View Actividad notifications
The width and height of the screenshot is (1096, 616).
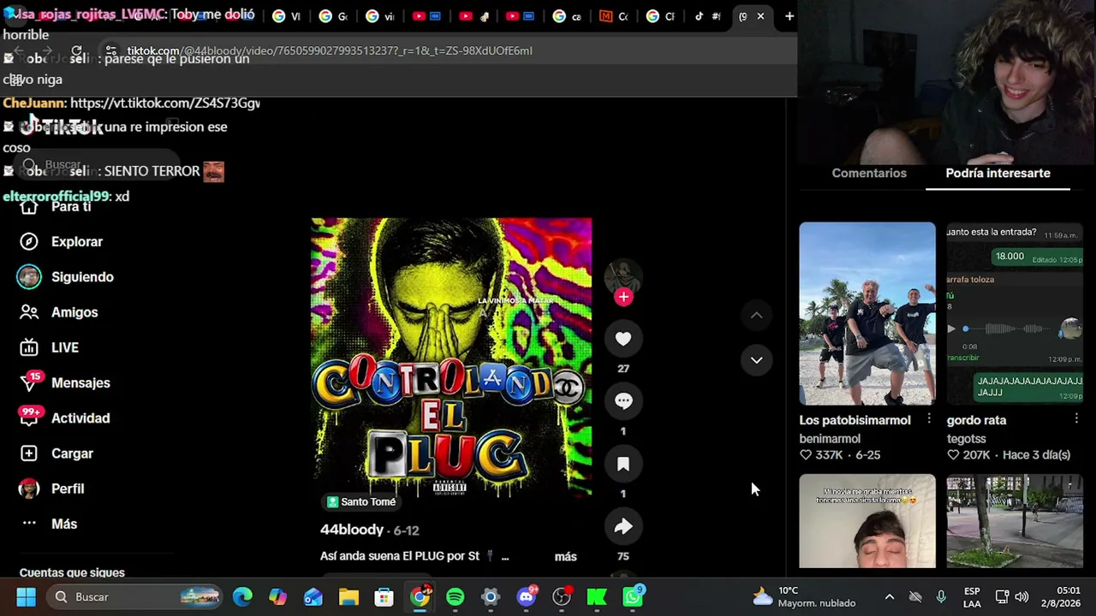click(x=64, y=418)
